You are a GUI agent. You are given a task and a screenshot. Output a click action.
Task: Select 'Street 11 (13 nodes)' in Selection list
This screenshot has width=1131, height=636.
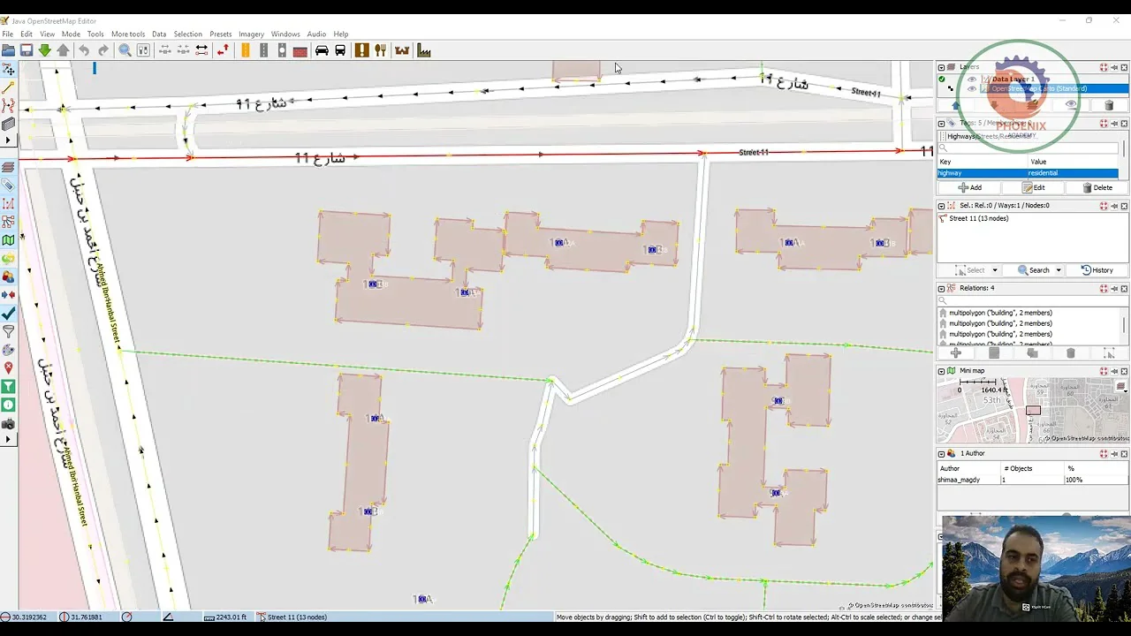click(x=978, y=218)
